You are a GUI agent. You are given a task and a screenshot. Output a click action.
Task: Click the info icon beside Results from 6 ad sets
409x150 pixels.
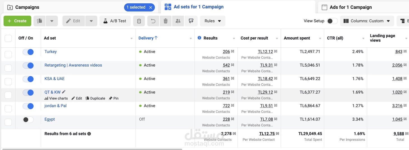[x=89, y=134]
